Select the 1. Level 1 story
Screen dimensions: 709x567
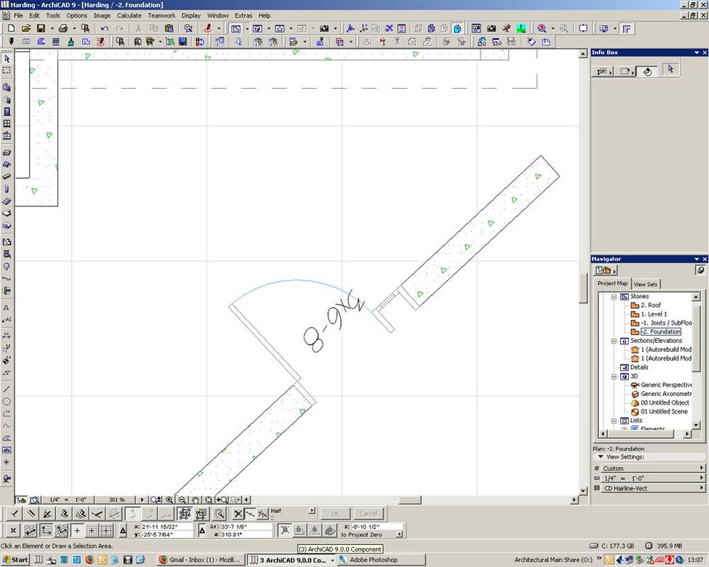[x=653, y=314]
